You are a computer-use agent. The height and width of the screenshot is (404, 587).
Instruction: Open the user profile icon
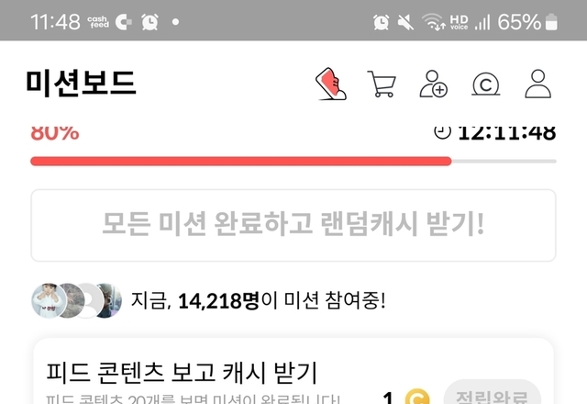pos(538,84)
